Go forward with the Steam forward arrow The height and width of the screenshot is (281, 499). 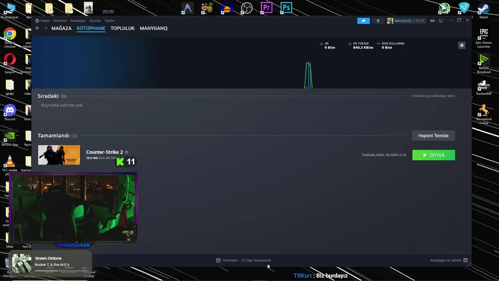coord(46,28)
